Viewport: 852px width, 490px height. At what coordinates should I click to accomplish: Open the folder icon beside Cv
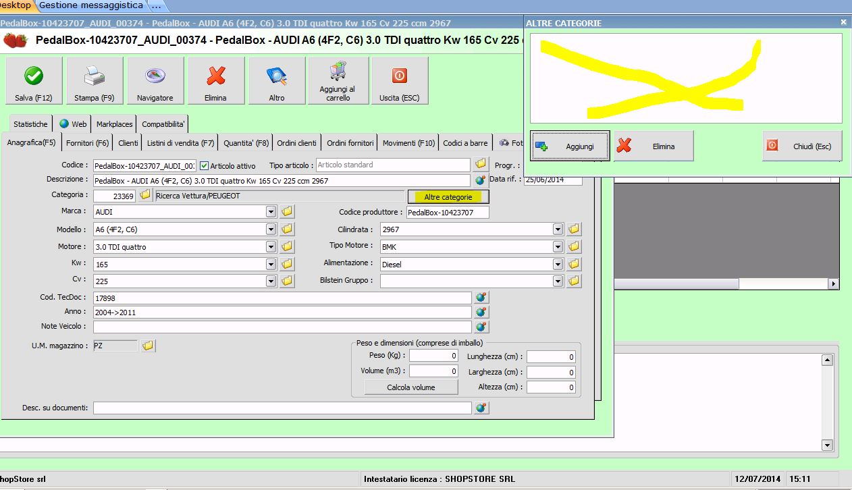[x=287, y=281]
